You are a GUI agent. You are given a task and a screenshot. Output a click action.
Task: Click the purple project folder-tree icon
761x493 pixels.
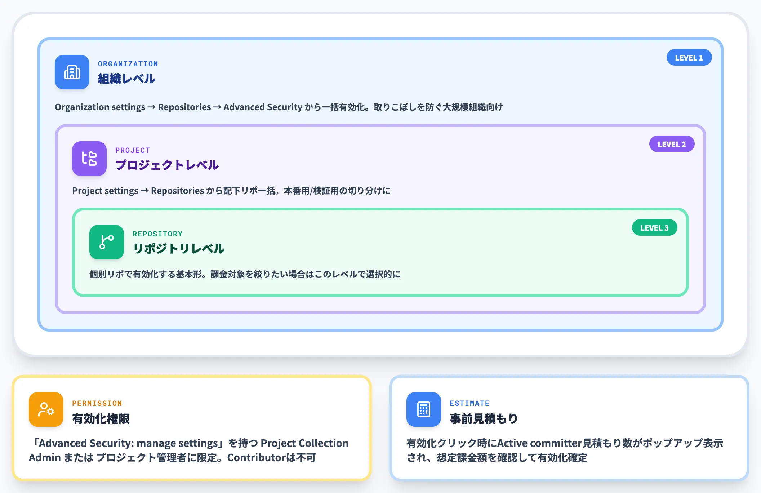click(89, 159)
